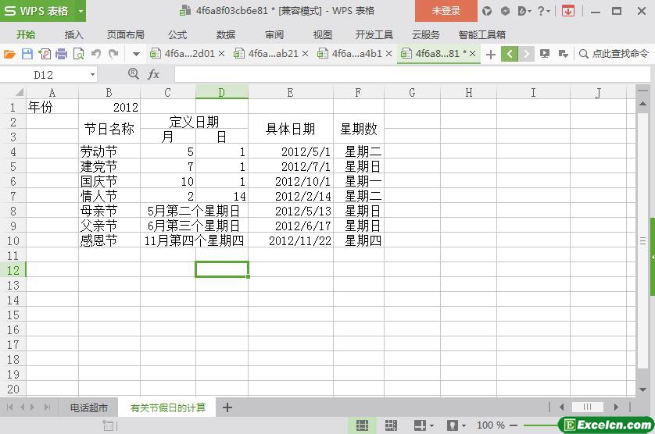This screenshot has width=655, height=434.
Task: Close the active 4f6a8...81 document tab
Action: pyautogui.click(x=472, y=53)
